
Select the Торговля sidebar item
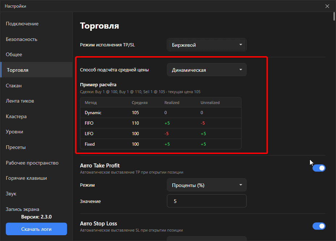[37, 70]
